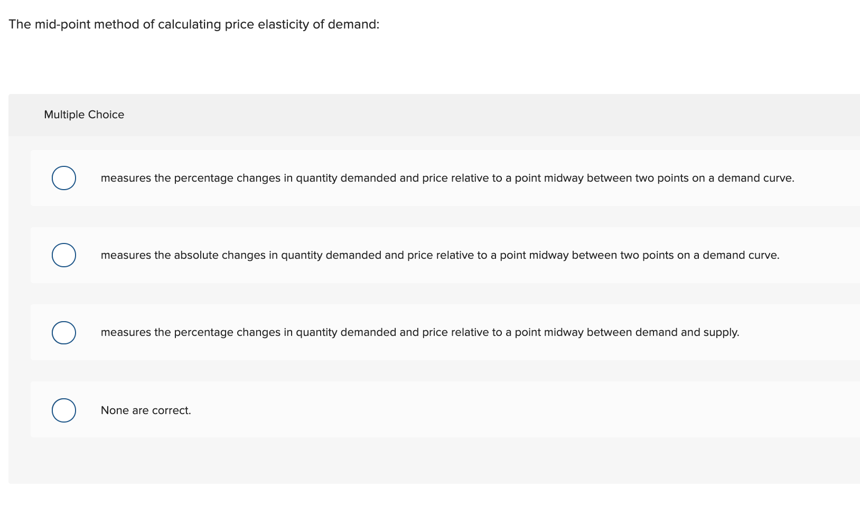The width and height of the screenshot is (860, 506).
Task: Select the first answer's radio button
Action: 63,178
